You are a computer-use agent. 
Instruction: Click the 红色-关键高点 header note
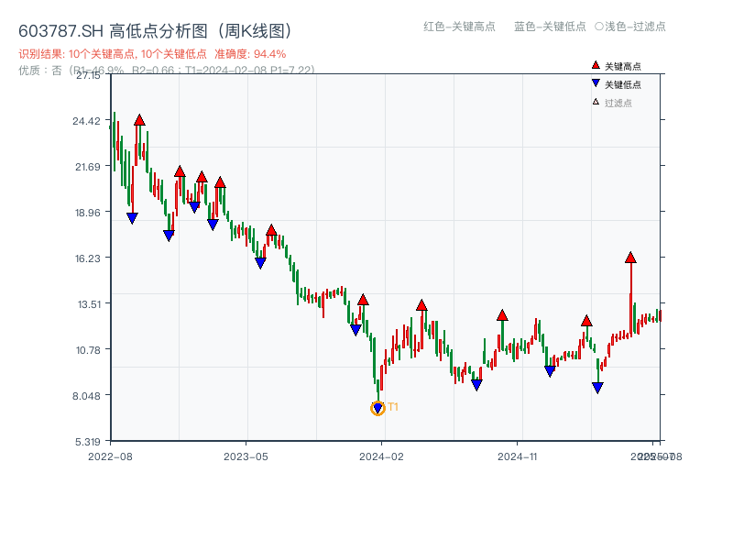[458, 27]
